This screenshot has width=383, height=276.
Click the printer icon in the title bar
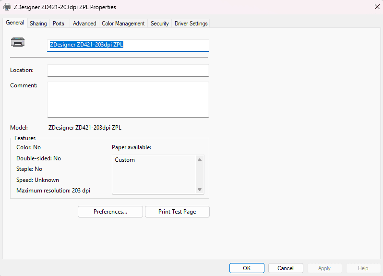7,7
